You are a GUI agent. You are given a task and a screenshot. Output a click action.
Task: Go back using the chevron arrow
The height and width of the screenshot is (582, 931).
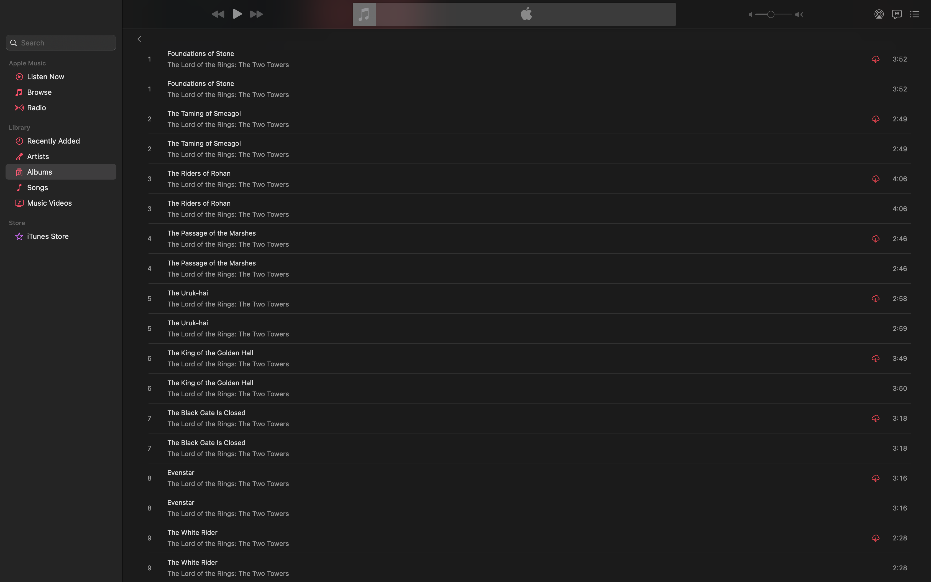139,39
